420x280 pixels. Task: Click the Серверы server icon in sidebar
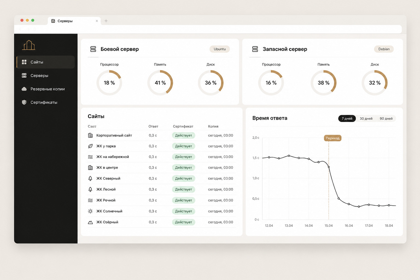24,75
